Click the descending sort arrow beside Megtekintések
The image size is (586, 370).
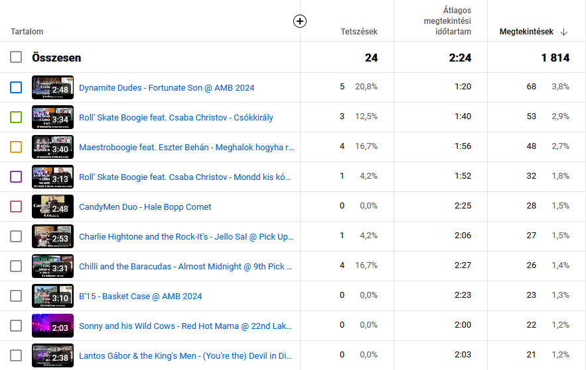click(564, 32)
